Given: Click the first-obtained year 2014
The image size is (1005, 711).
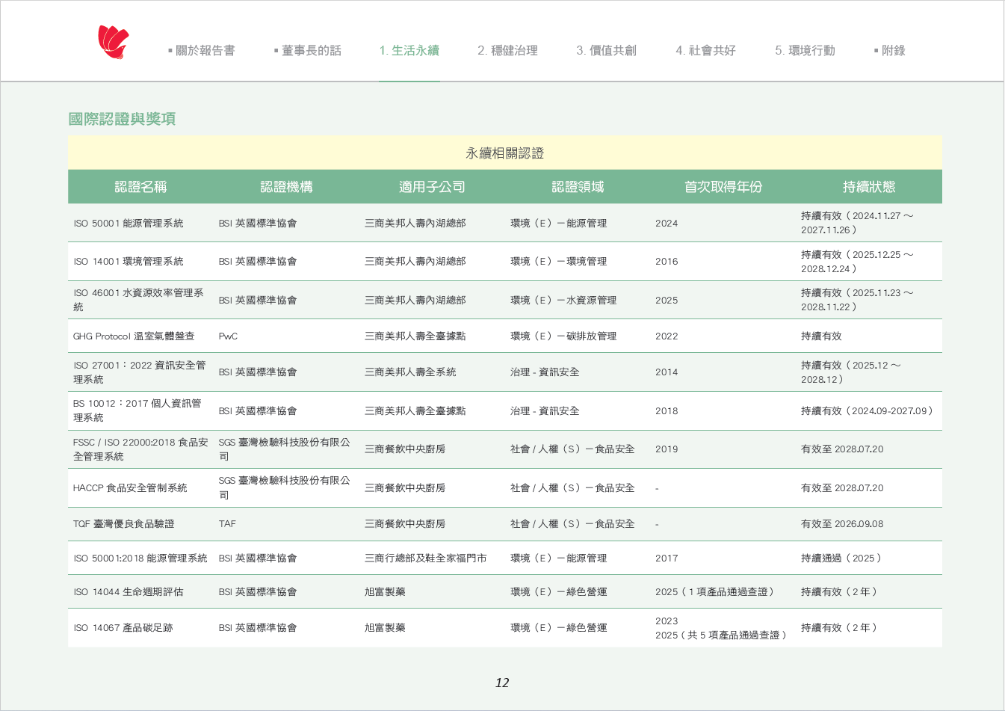Looking at the screenshot, I should 667,372.
